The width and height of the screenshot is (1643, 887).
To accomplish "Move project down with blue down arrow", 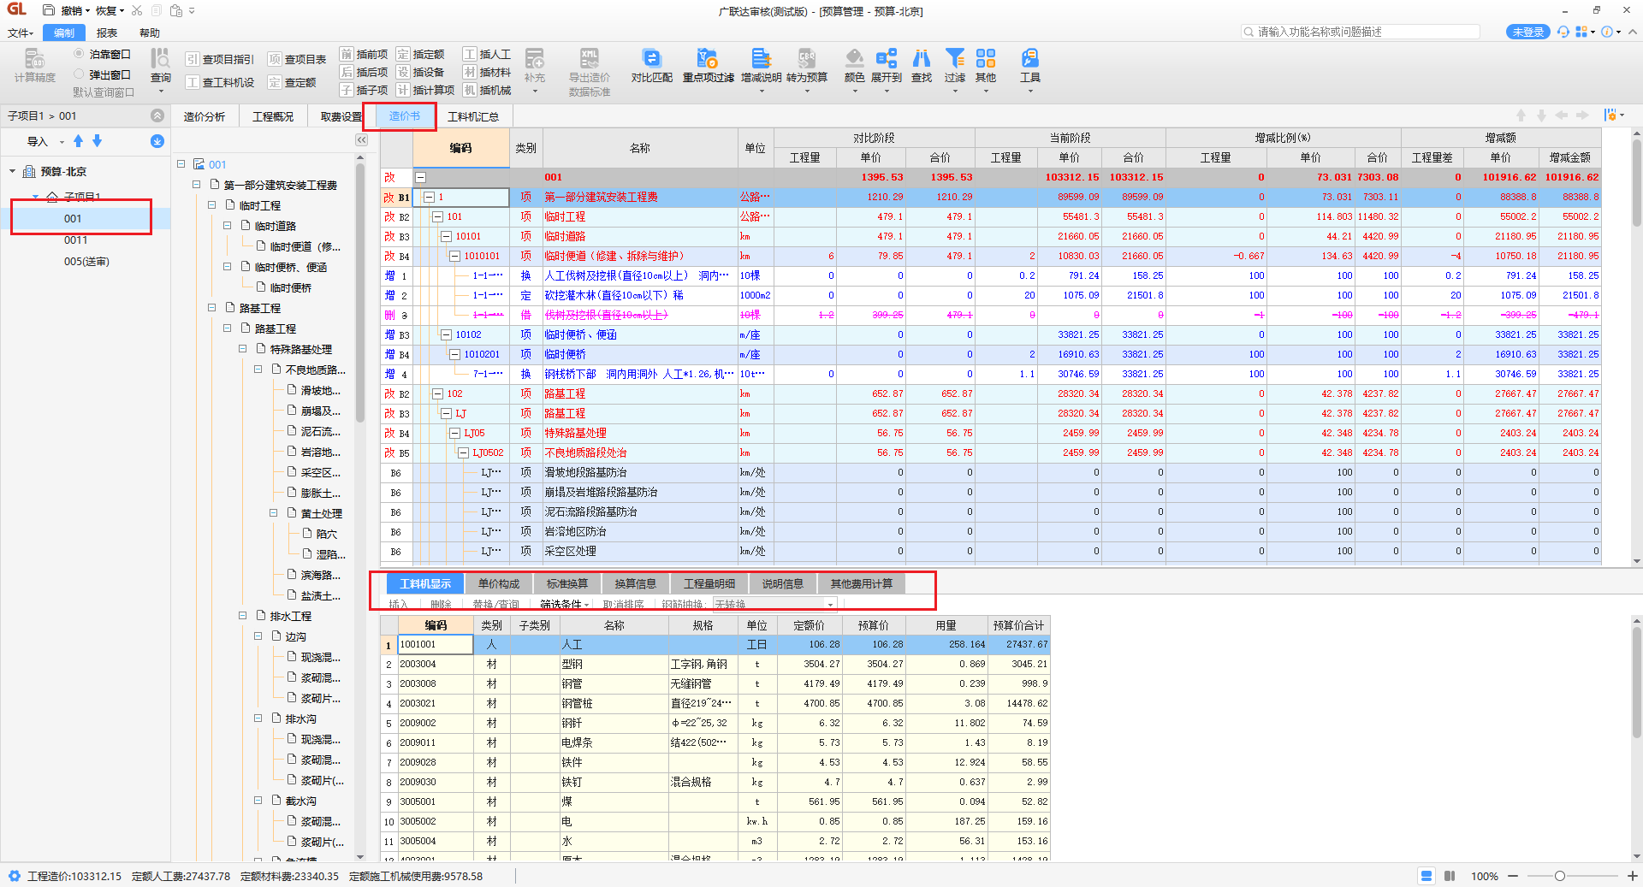I will point(97,141).
